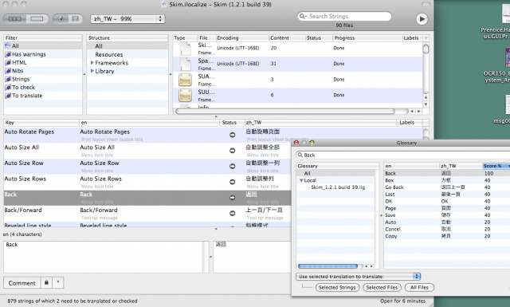Screen dimensions: 510x307
Task: Sort files by Content column
Action: click(287, 38)
